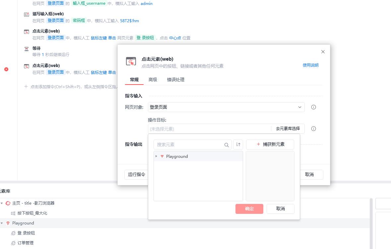Switch to the 常规 tab
391x249 pixels.
(134, 80)
